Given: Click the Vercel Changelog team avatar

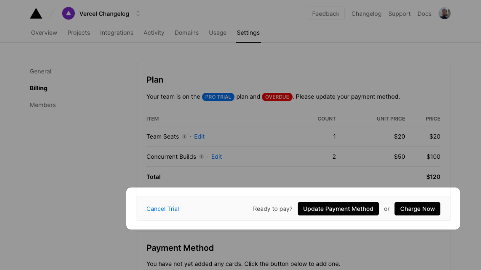Looking at the screenshot, I should (x=68, y=13).
